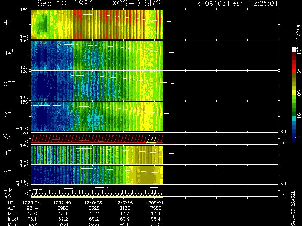Image resolution: width=302 pixels, height=226 pixels.
Task: Click UT value 1240:08
Action: point(93,203)
